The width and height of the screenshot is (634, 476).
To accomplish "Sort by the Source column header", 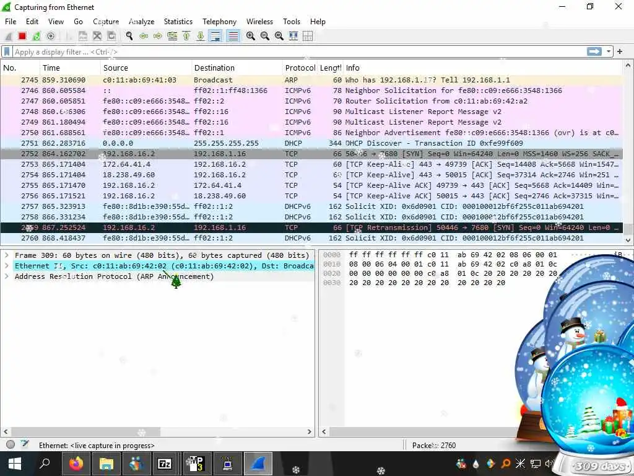I will pos(146,68).
